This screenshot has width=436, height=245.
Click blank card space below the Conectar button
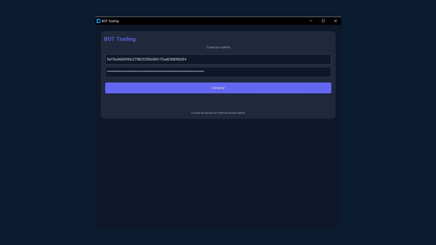(x=218, y=101)
